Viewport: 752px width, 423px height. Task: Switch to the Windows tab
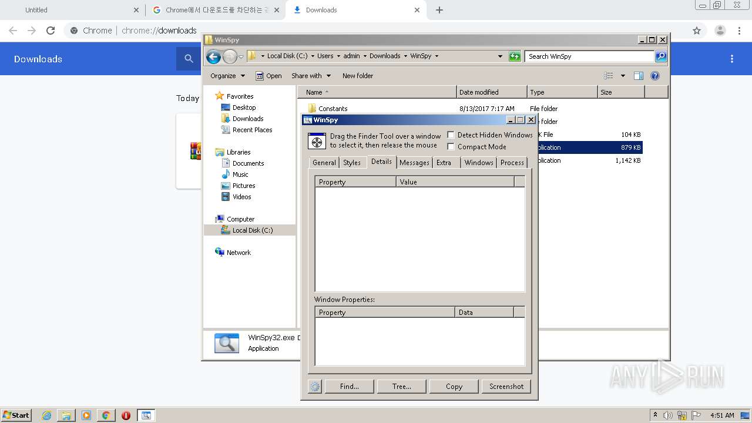tap(479, 163)
